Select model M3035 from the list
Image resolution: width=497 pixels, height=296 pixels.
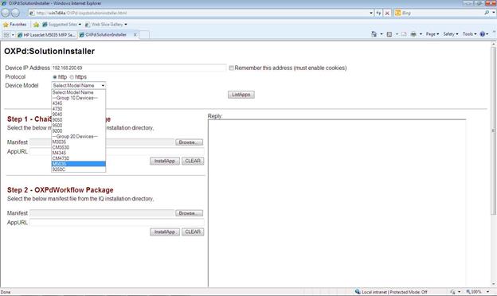(78, 142)
